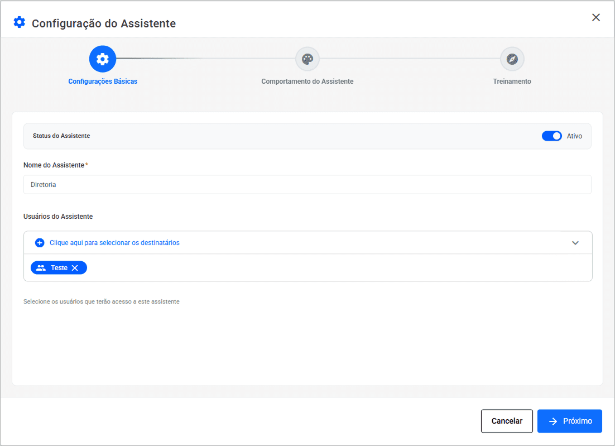Remove the Teste chip with its X
615x446 pixels.
75,268
